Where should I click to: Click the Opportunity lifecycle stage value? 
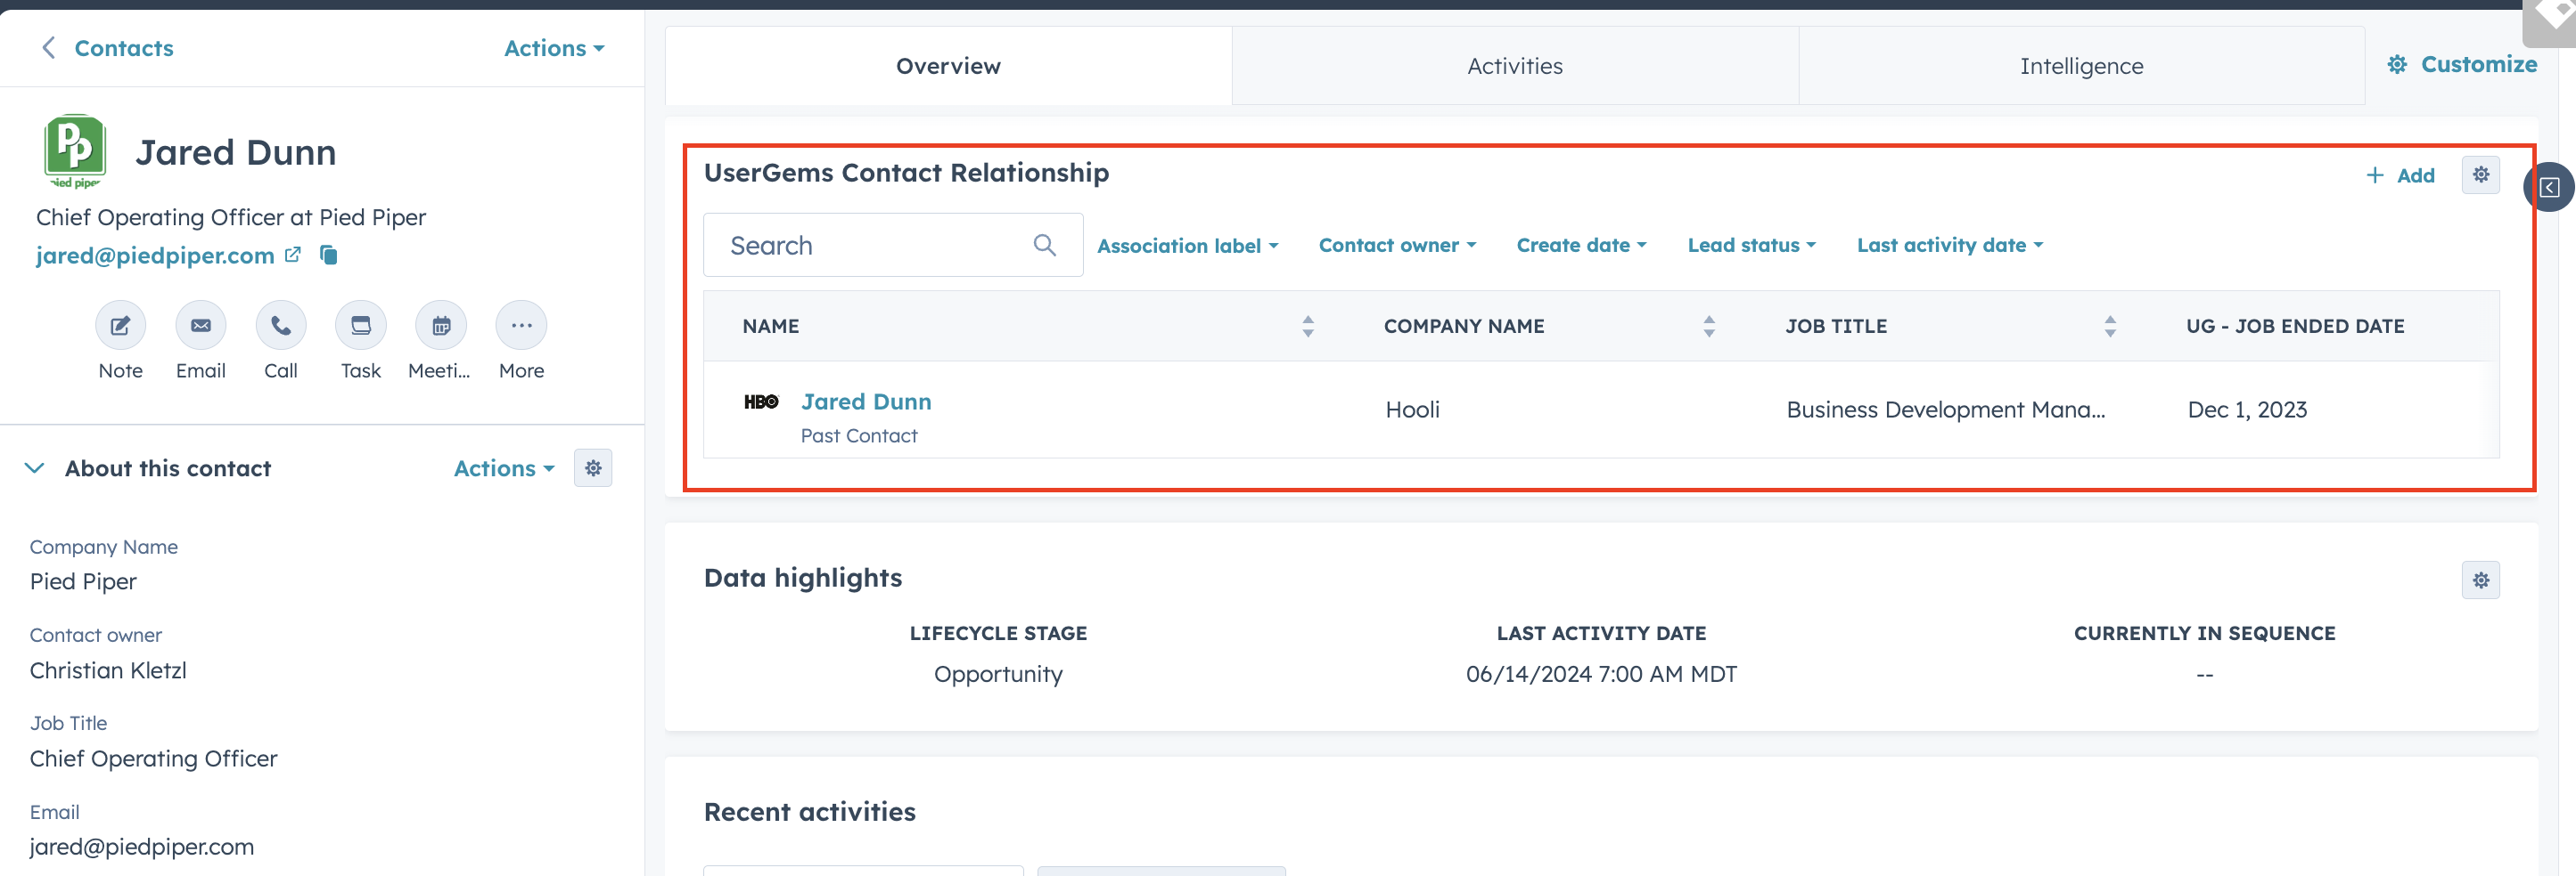[x=998, y=674]
